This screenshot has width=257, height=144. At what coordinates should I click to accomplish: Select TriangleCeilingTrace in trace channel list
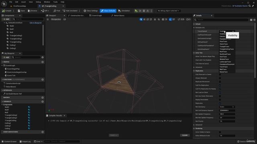226,49
